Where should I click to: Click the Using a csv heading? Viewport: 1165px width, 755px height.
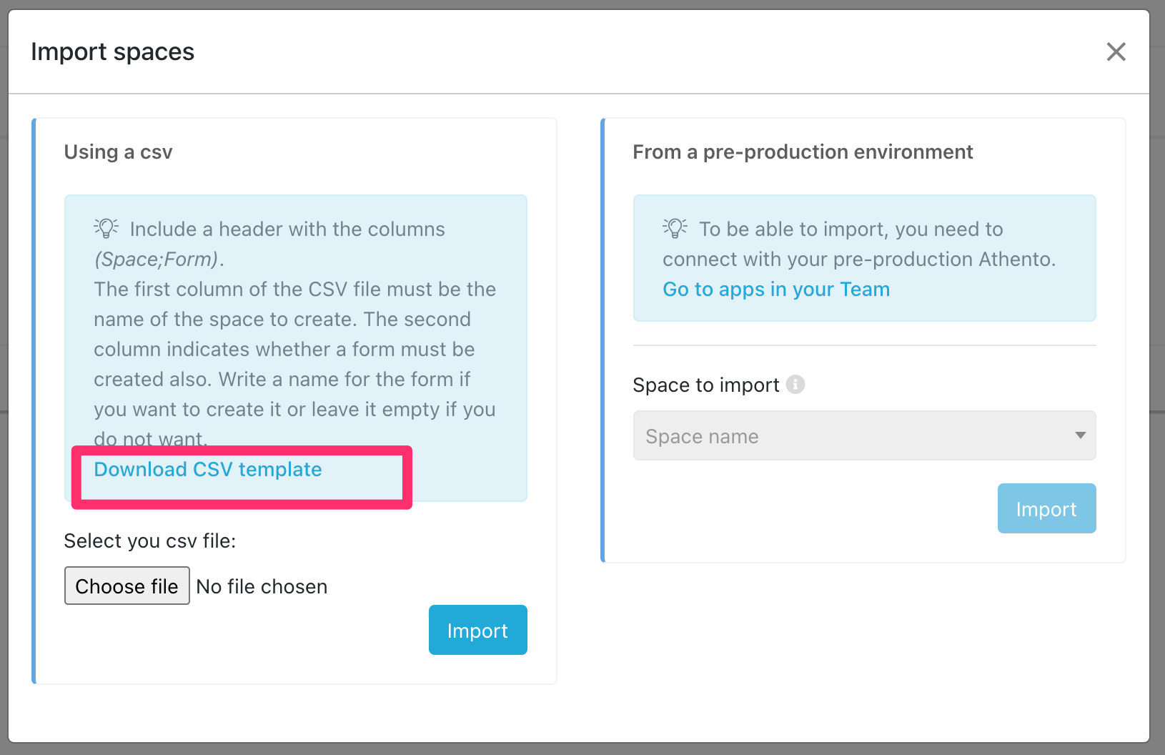(119, 152)
